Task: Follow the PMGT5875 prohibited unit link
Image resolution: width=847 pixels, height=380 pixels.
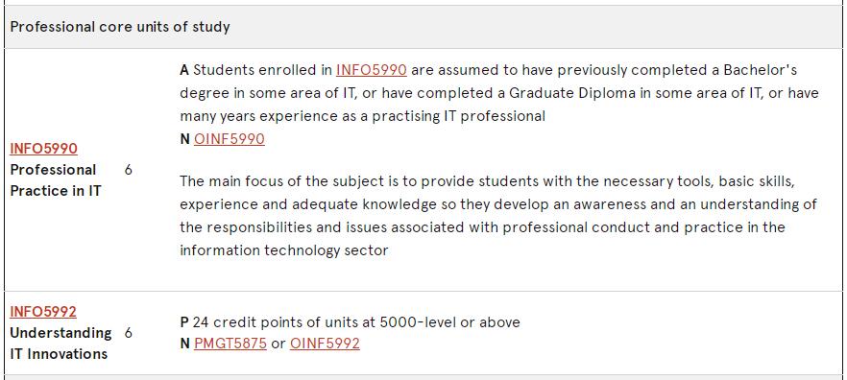Action: coord(230,344)
